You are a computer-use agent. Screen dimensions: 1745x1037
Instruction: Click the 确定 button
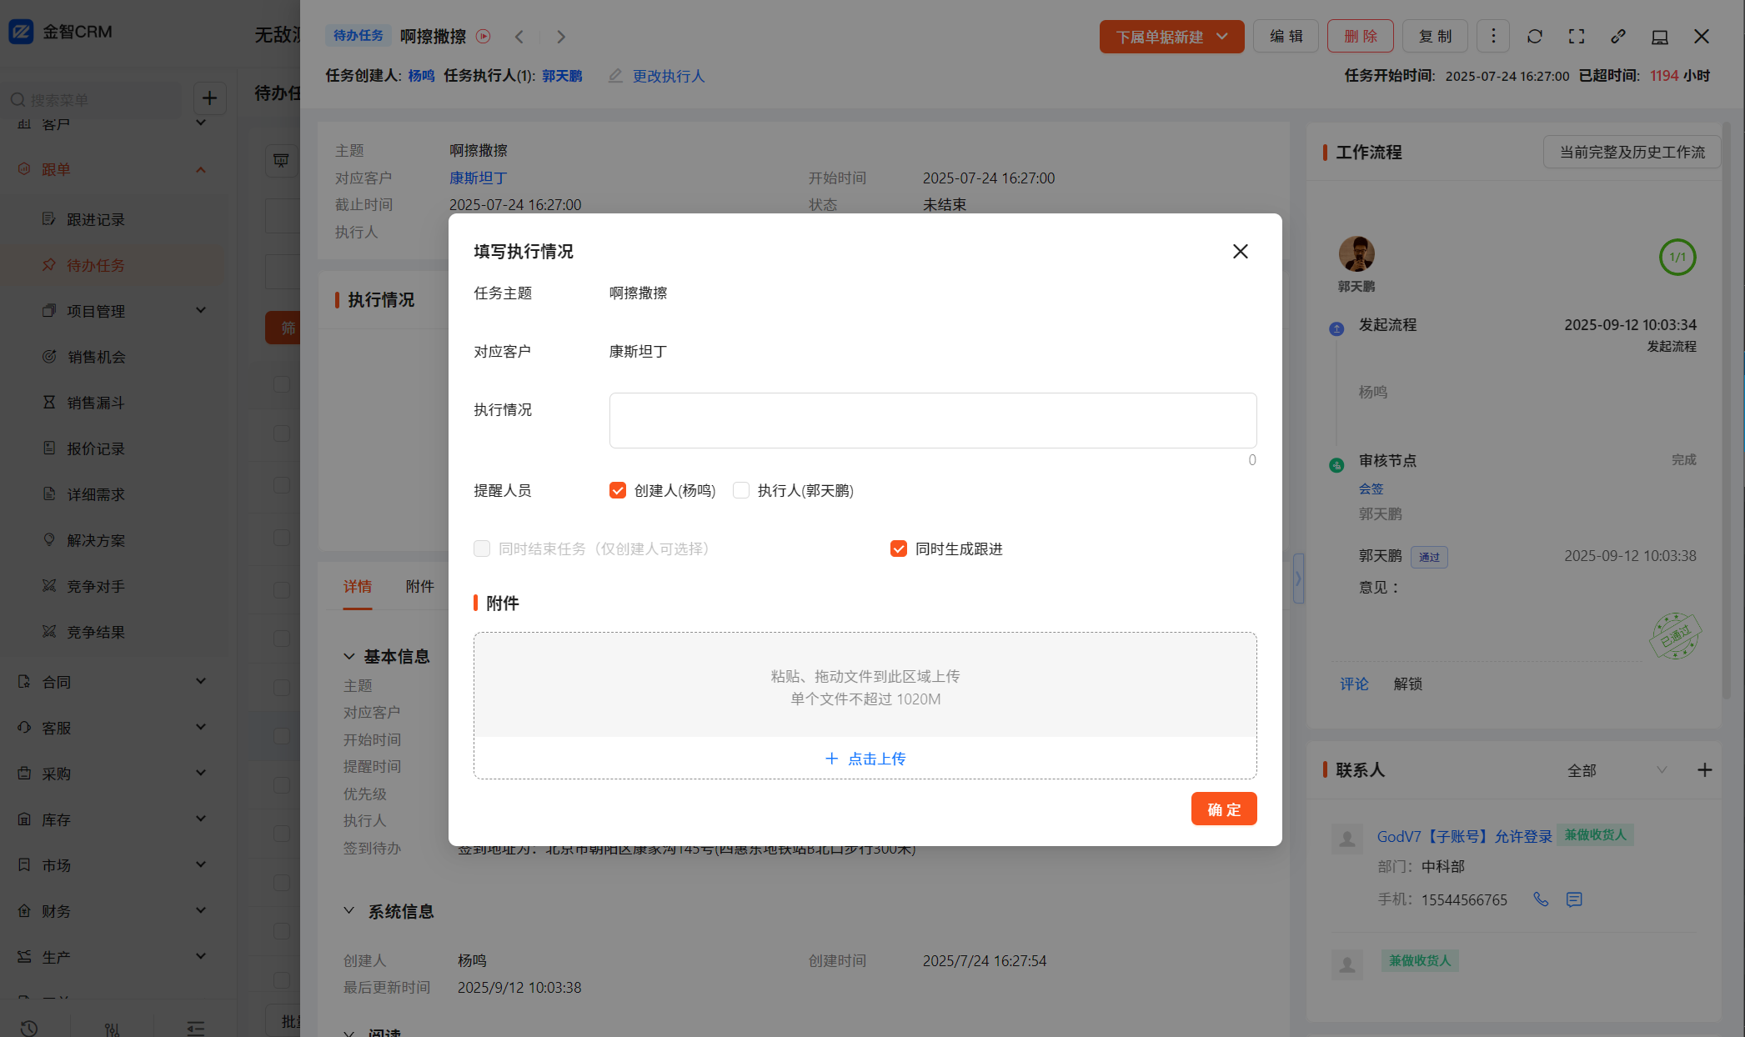(1224, 809)
